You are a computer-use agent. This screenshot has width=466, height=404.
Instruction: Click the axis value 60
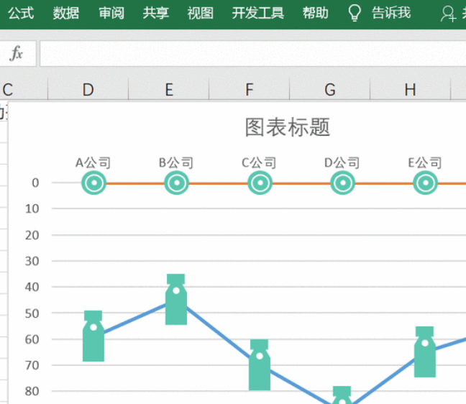[x=32, y=339]
